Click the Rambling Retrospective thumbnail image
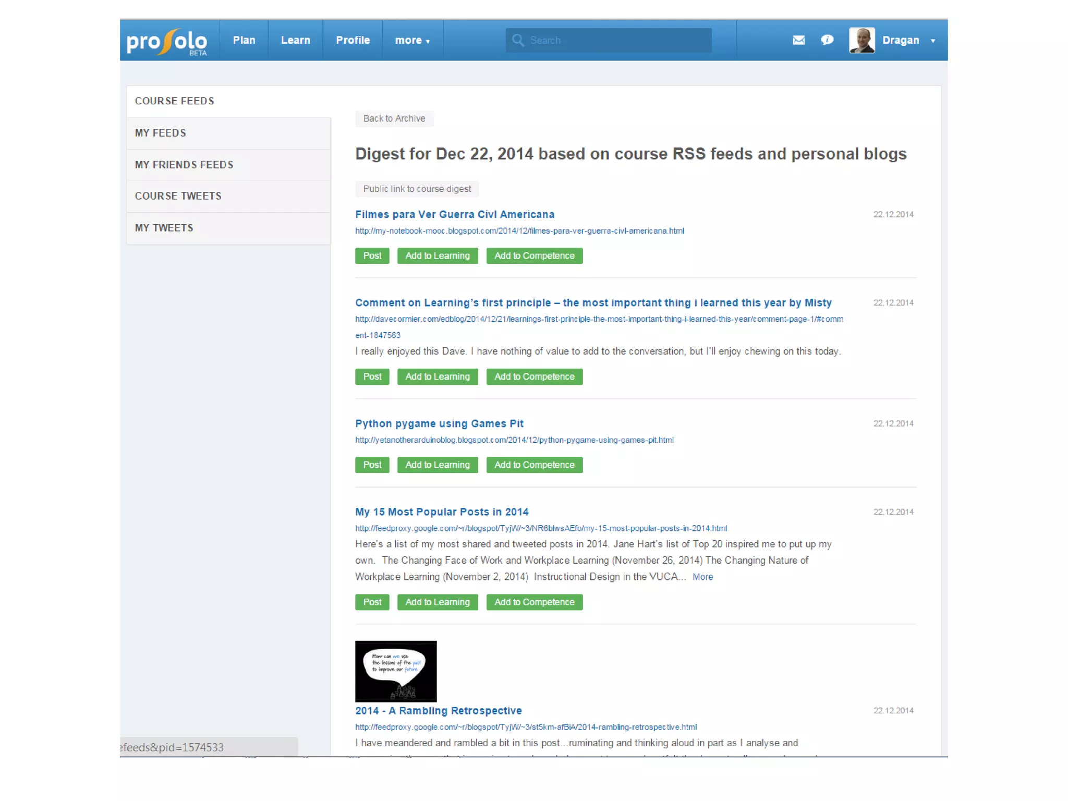Image resolution: width=1068 pixels, height=801 pixels. [396, 671]
